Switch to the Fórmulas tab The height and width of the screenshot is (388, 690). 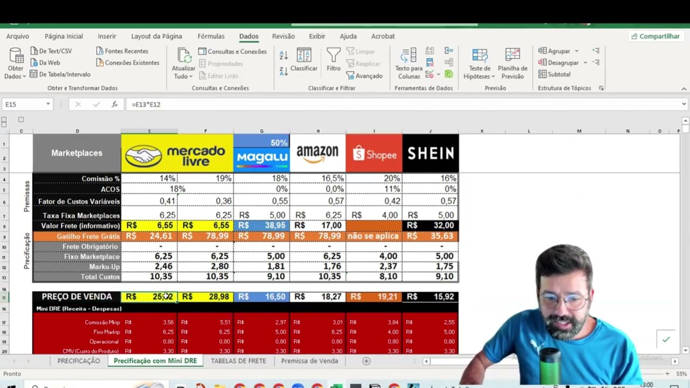pos(211,36)
